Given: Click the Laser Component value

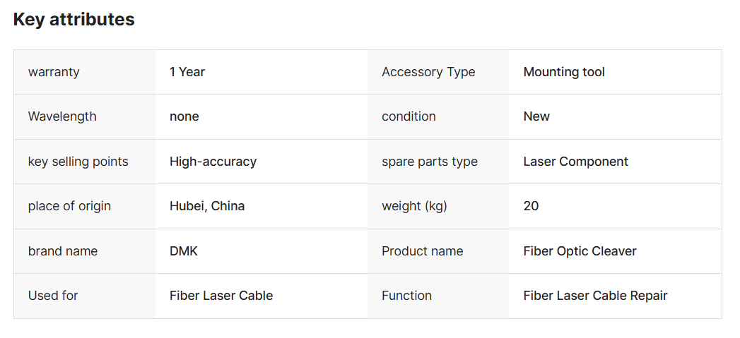Looking at the screenshot, I should coord(576,162).
